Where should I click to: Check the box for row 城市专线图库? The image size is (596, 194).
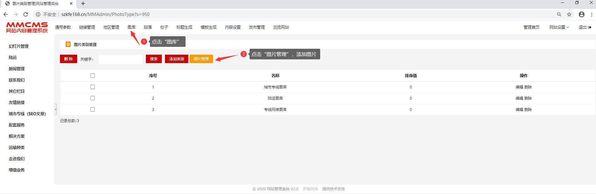(92, 87)
